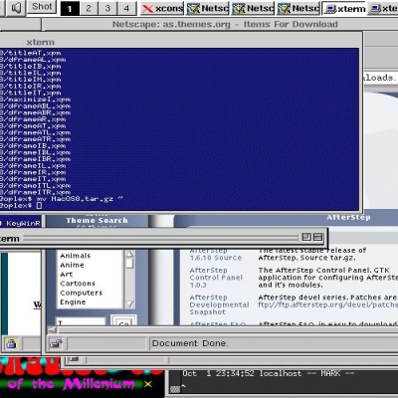Screen dimensions: 398x398
Task: Select Anime in the theme category list
Action: tap(72, 265)
